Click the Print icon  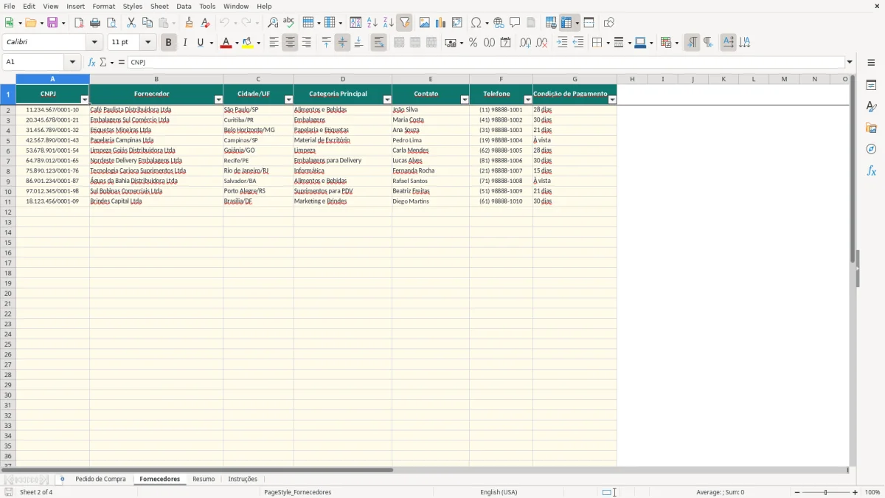click(96, 23)
